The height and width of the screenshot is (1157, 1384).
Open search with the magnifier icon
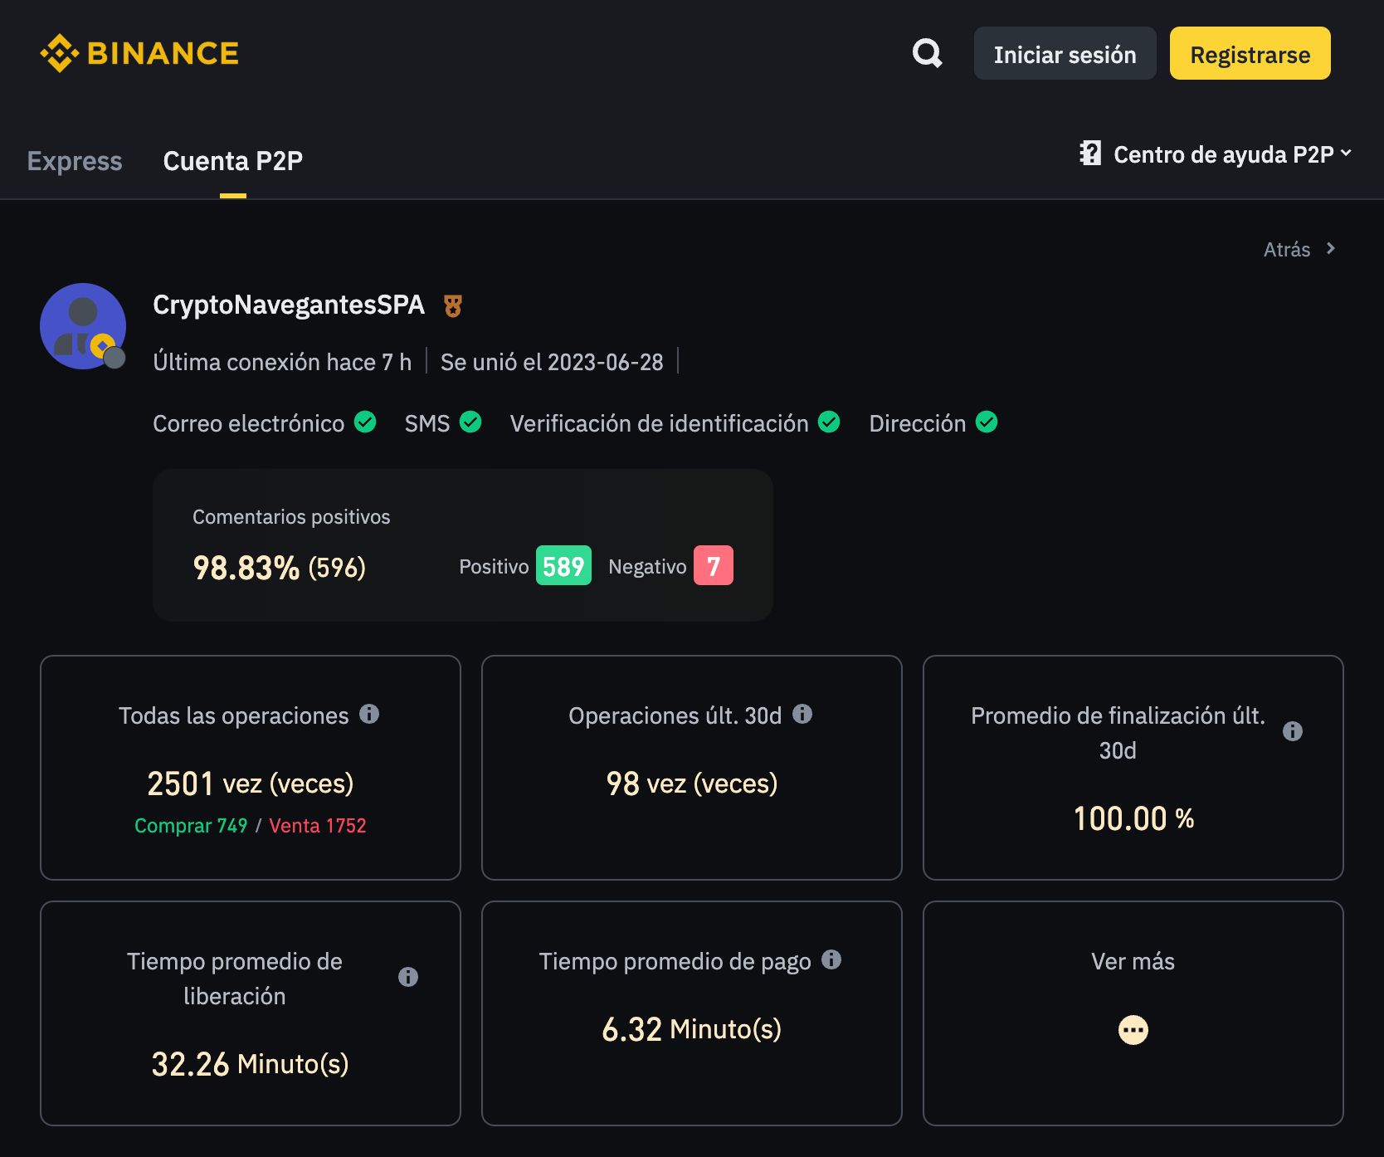coord(927,54)
